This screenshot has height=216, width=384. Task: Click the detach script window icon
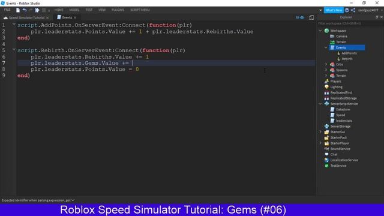click(311, 17)
